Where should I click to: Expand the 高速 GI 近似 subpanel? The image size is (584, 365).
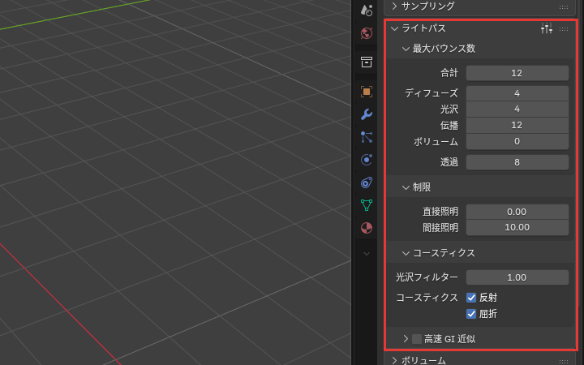[406, 339]
